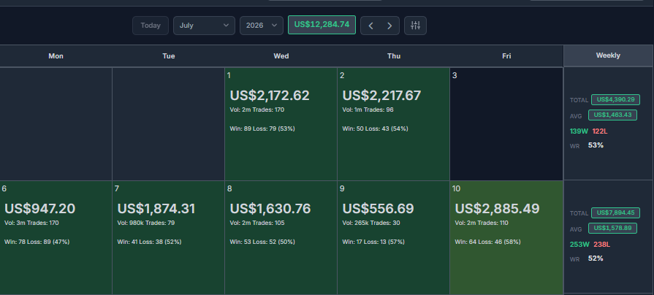This screenshot has height=295, width=654.
Task: Click the US$1,630.76 profit on day 8
Action: coord(270,208)
